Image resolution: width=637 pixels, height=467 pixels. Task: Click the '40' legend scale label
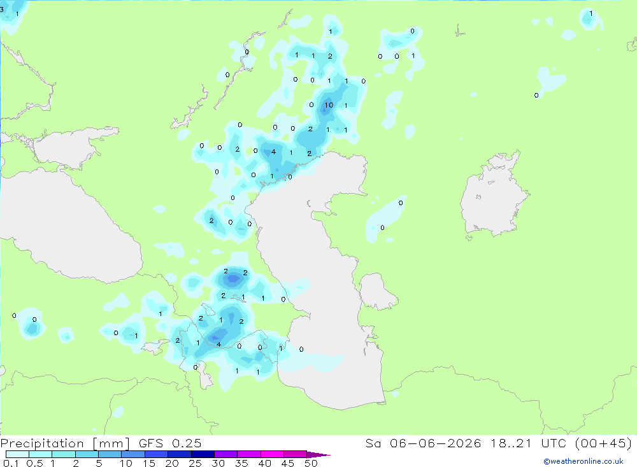(264, 463)
